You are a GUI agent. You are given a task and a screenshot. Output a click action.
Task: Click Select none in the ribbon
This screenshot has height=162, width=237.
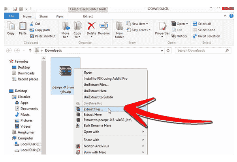click(204, 30)
